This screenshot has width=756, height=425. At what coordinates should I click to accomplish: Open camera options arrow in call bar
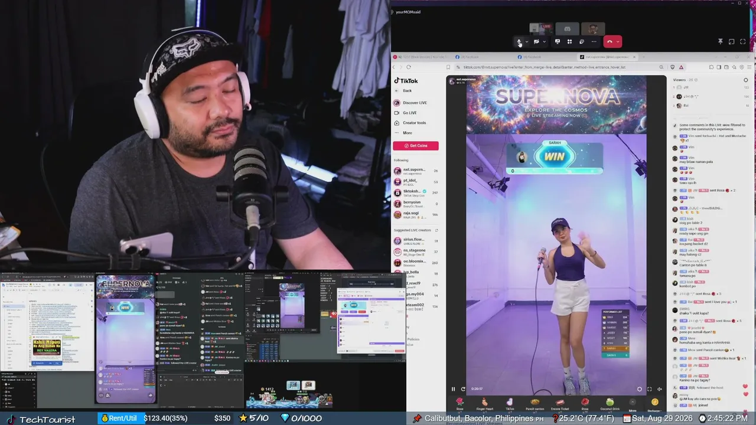click(544, 42)
